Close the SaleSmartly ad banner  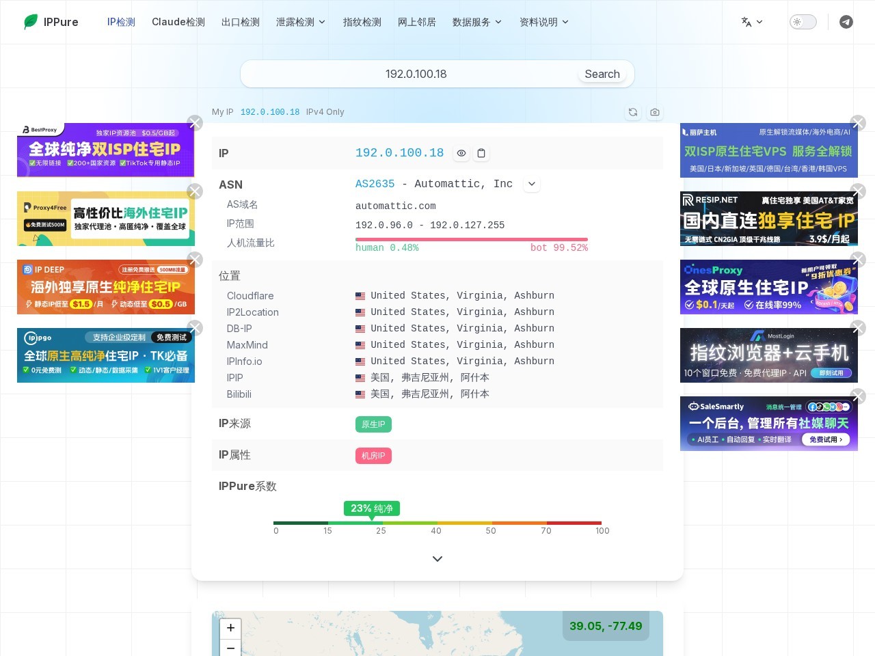[x=858, y=396]
